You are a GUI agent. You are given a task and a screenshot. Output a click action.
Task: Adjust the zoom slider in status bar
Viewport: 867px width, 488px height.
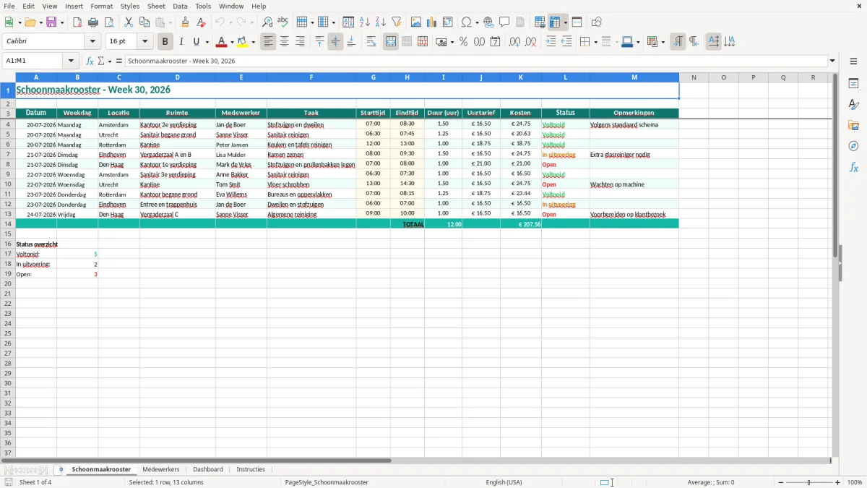click(808, 482)
